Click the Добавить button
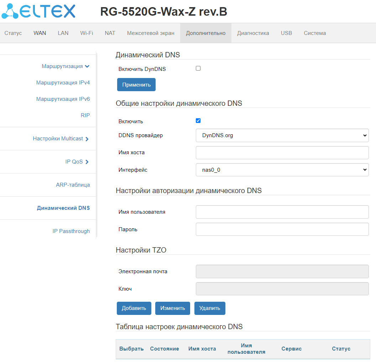This screenshot has height=363, width=376. pyautogui.click(x=134, y=308)
